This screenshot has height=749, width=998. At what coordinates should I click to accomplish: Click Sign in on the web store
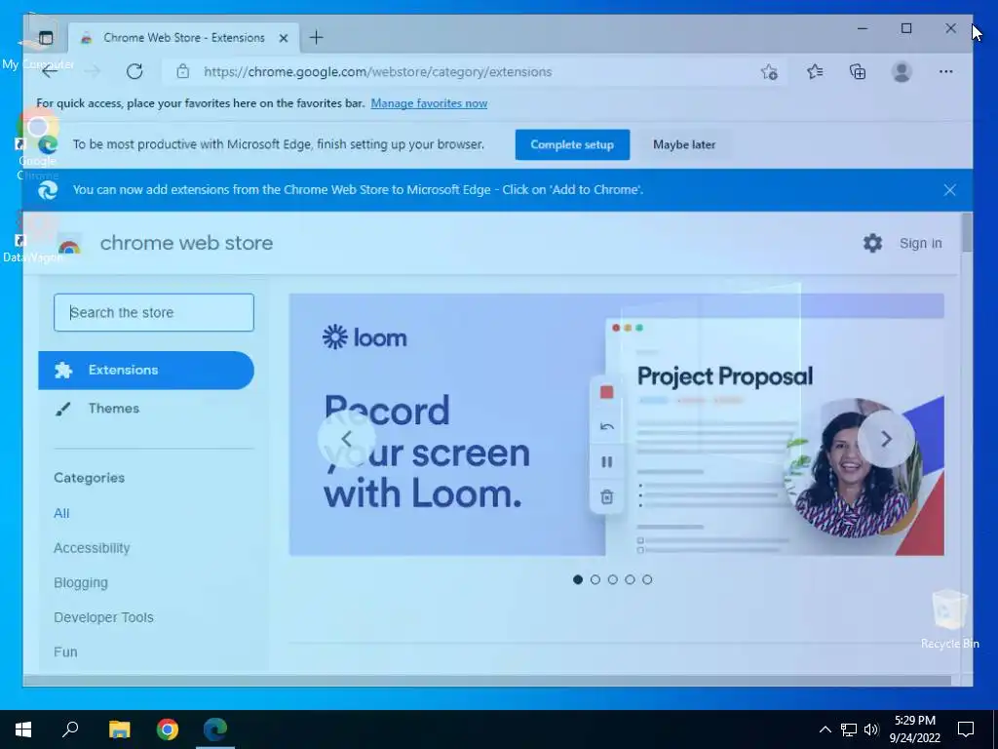pos(920,243)
